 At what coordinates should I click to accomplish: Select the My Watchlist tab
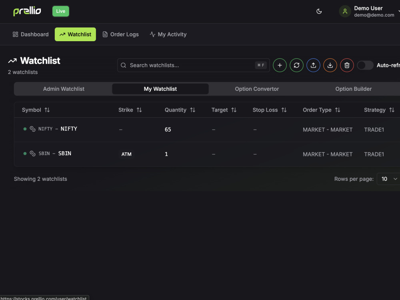[160, 89]
